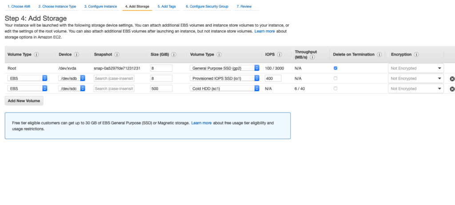The width and height of the screenshot is (455, 205).
Task: Uncheck Delete on Termination for Root volume
Action: point(335,68)
